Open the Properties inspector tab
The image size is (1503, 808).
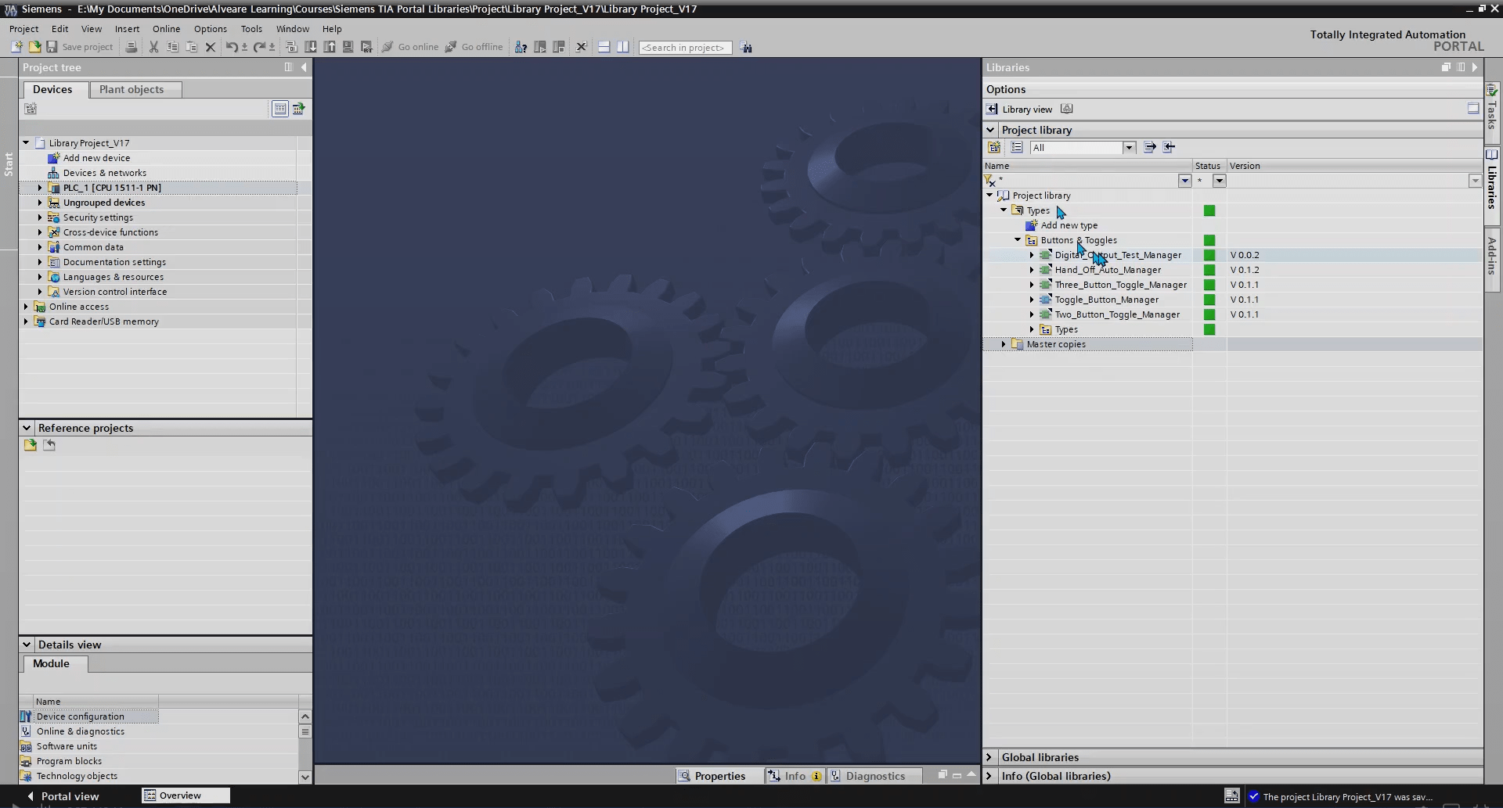click(x=712, y=776)
